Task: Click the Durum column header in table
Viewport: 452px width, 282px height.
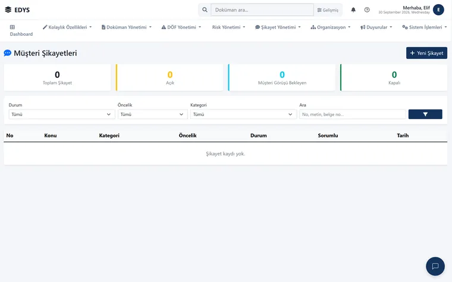Action: pyautogui.click(x=259, y=136)
